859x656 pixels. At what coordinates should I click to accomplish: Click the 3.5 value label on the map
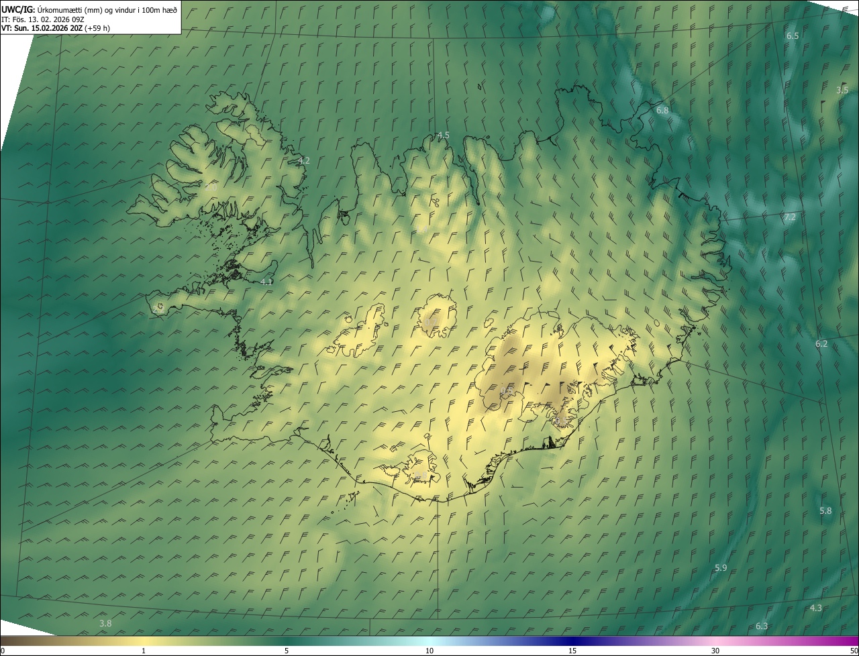(x=842, y=89)
